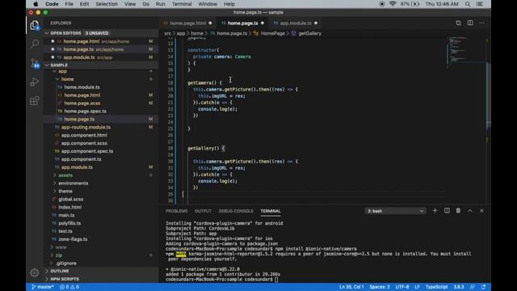Open battery status in menu bar

pyautogui.click(x=410, y=4)
